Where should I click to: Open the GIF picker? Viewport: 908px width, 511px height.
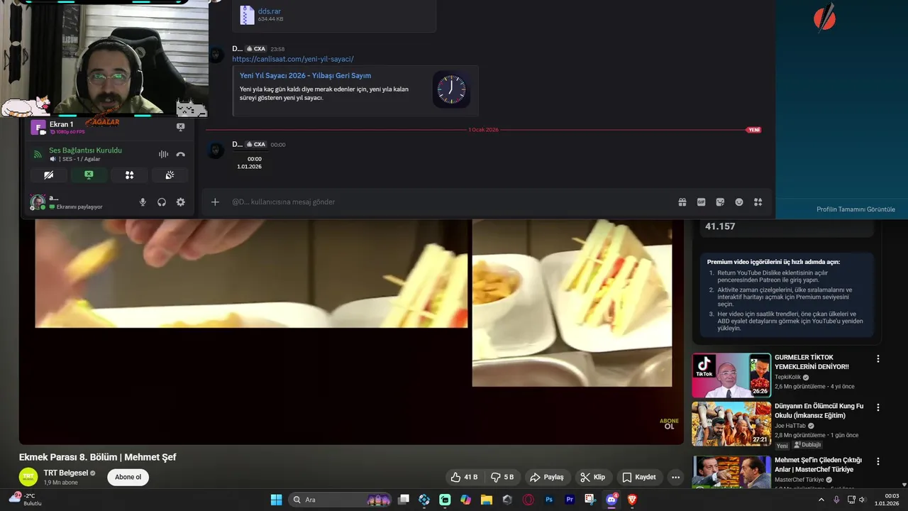(702, 202)
